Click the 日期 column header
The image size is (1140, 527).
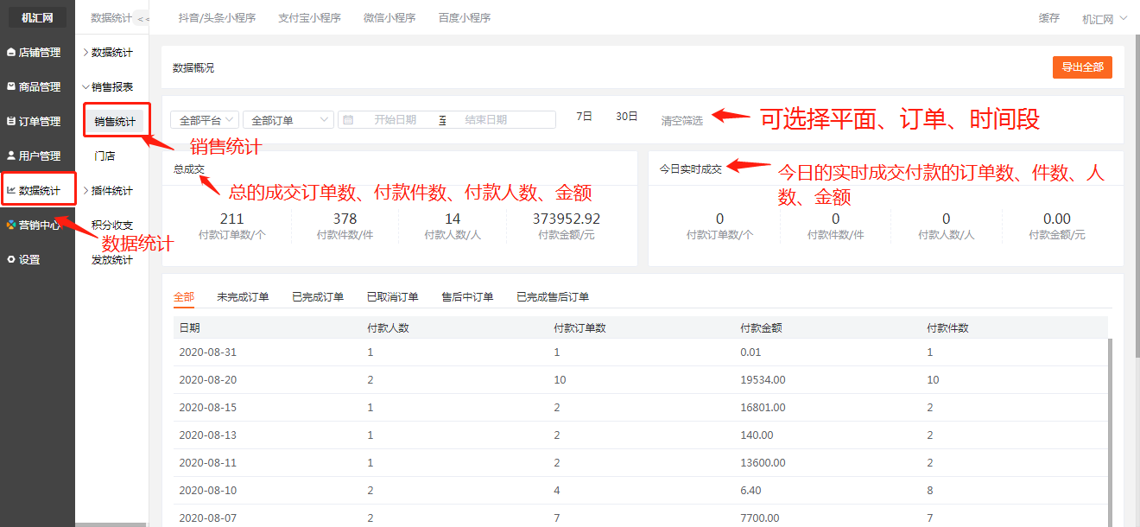[x=189, y=327]
